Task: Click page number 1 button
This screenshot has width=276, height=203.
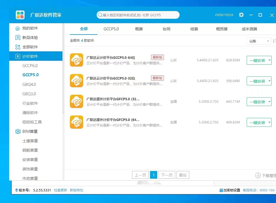Action: (x=154, y=175)
